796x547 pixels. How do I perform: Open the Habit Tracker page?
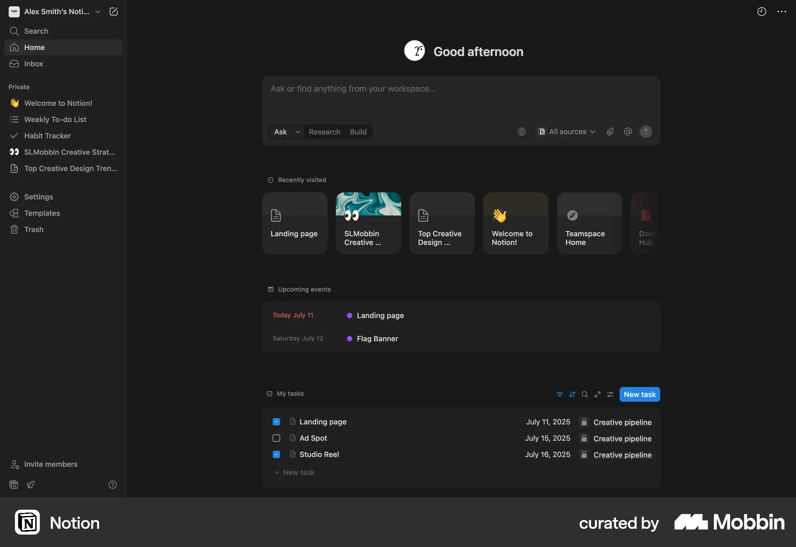pyautogui.click(x=47, y=136)
